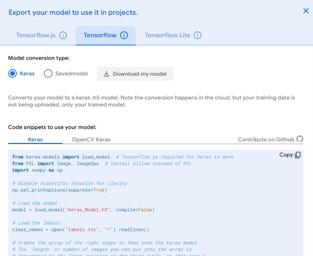This screenshot has height=256, width=313.
Task: Copy the code snippet
Action: [290, 155]
